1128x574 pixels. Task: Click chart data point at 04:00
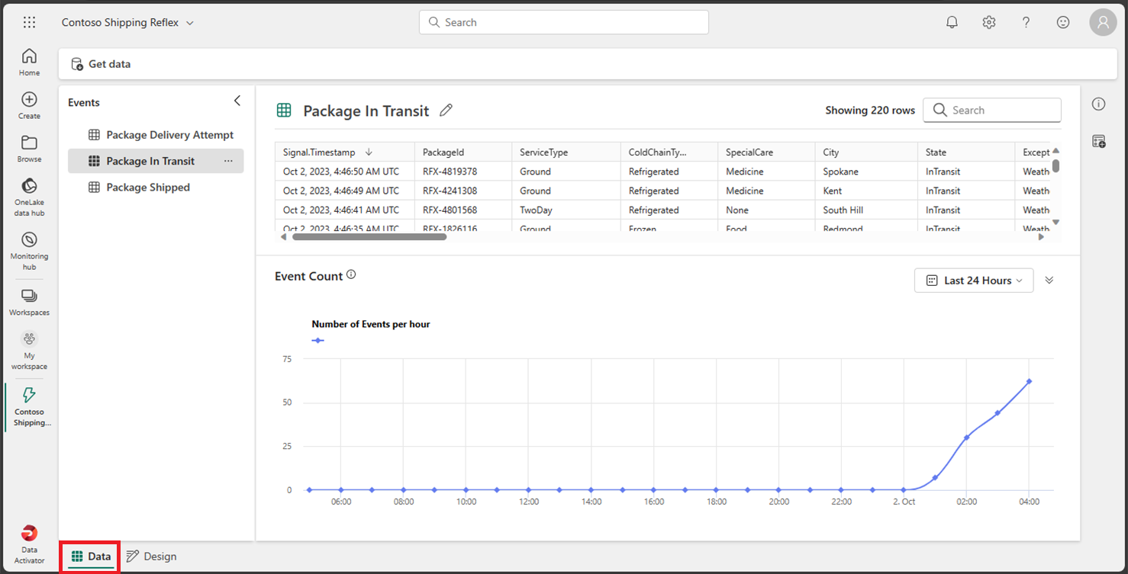pos(1029,381)
